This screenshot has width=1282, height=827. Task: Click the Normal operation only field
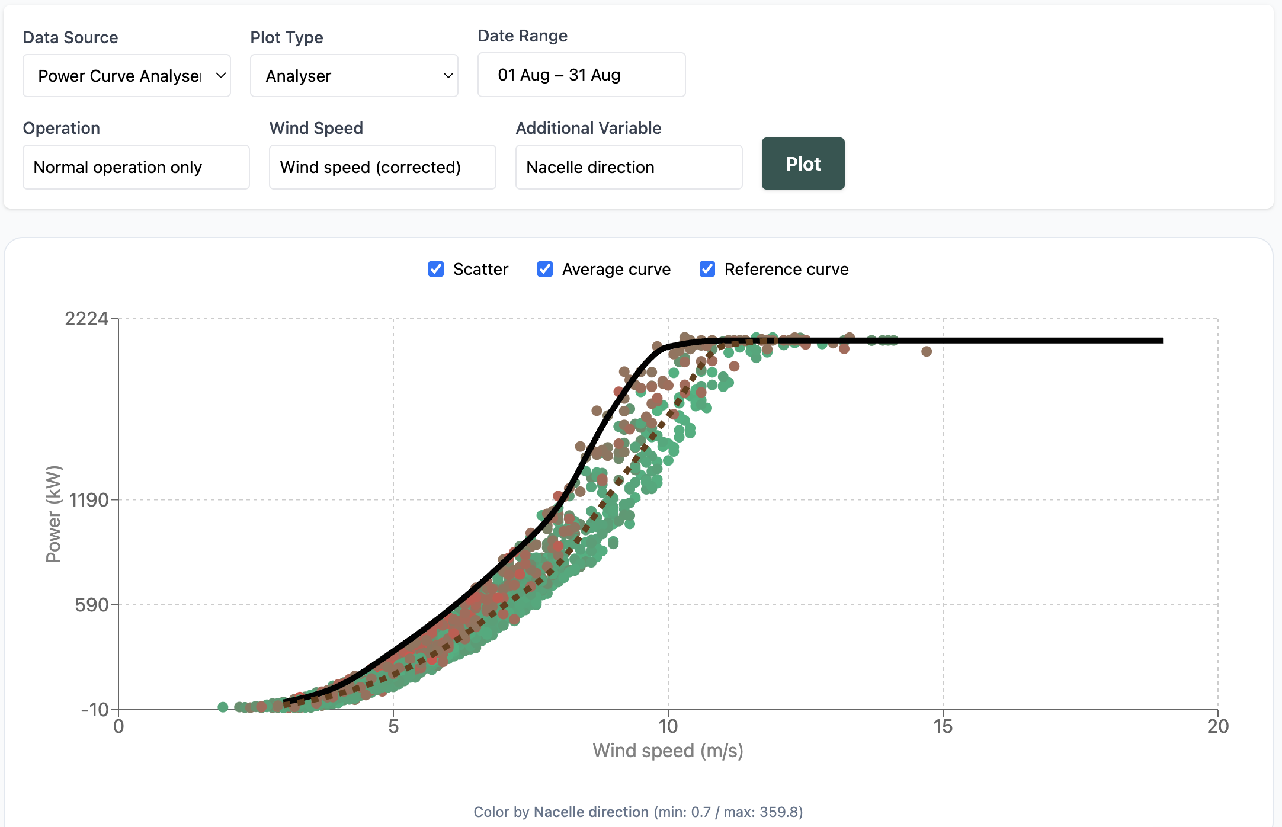point(136,167)
